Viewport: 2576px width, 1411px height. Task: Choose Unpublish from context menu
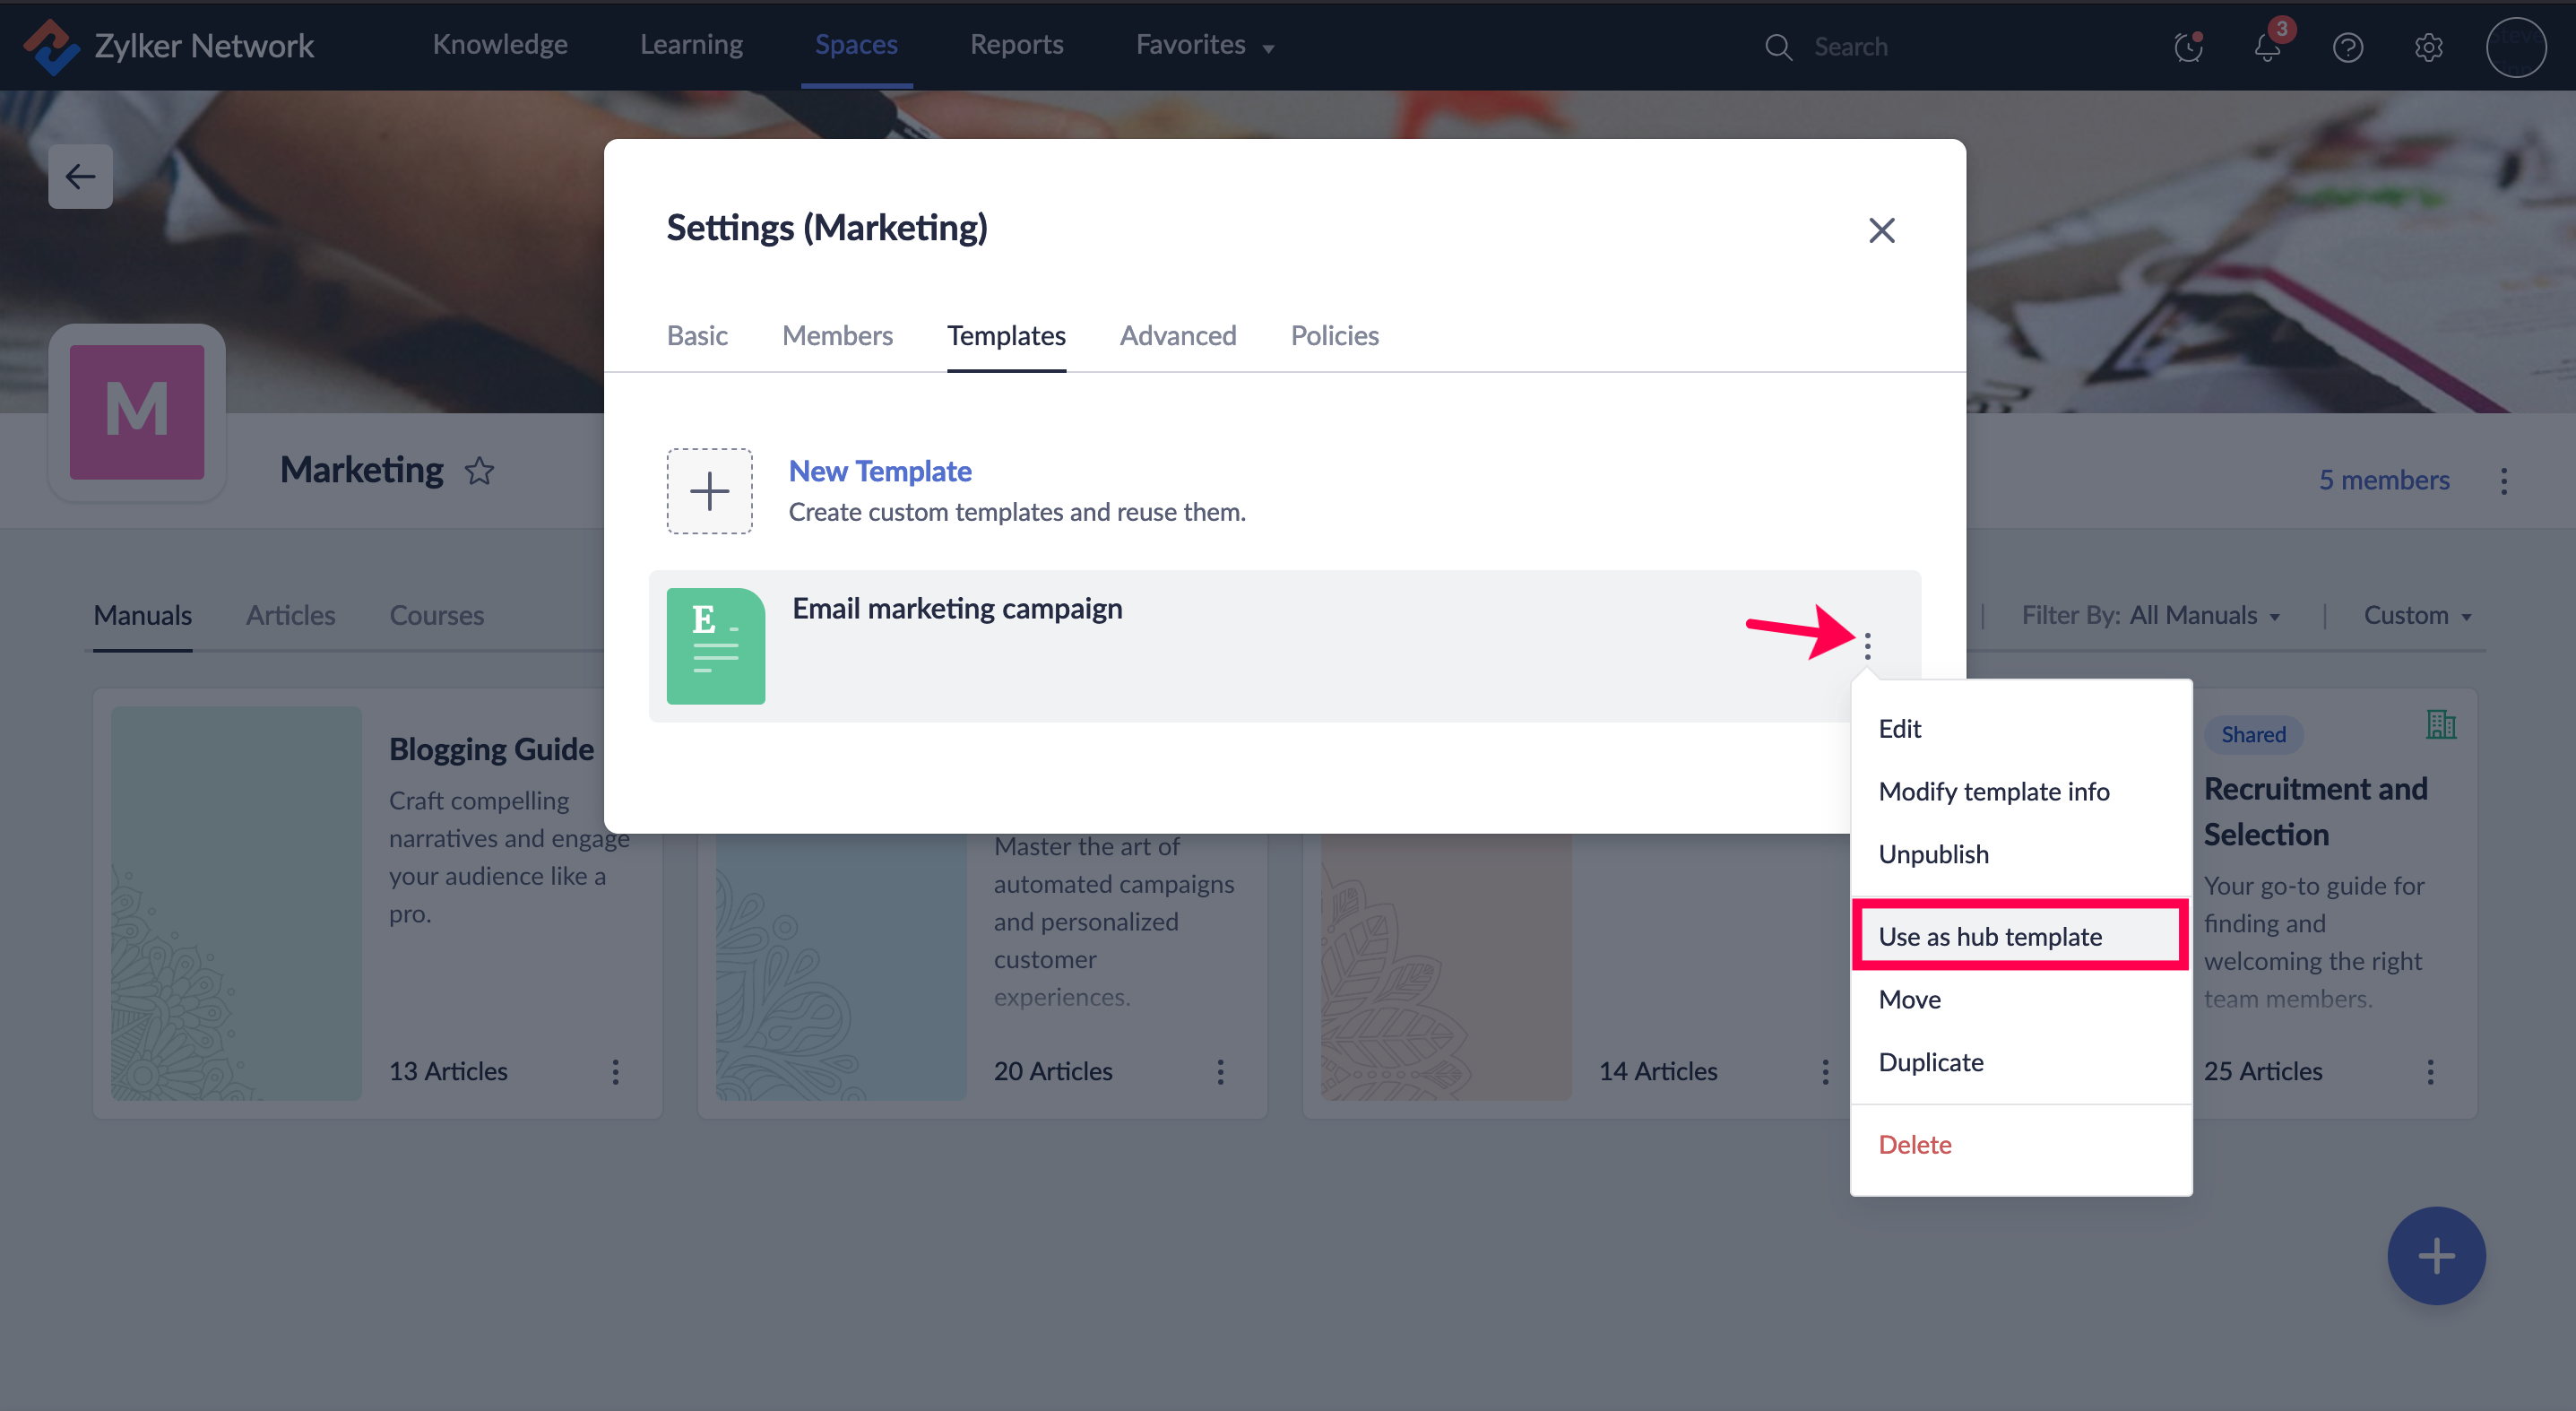tap(1933, 854)
